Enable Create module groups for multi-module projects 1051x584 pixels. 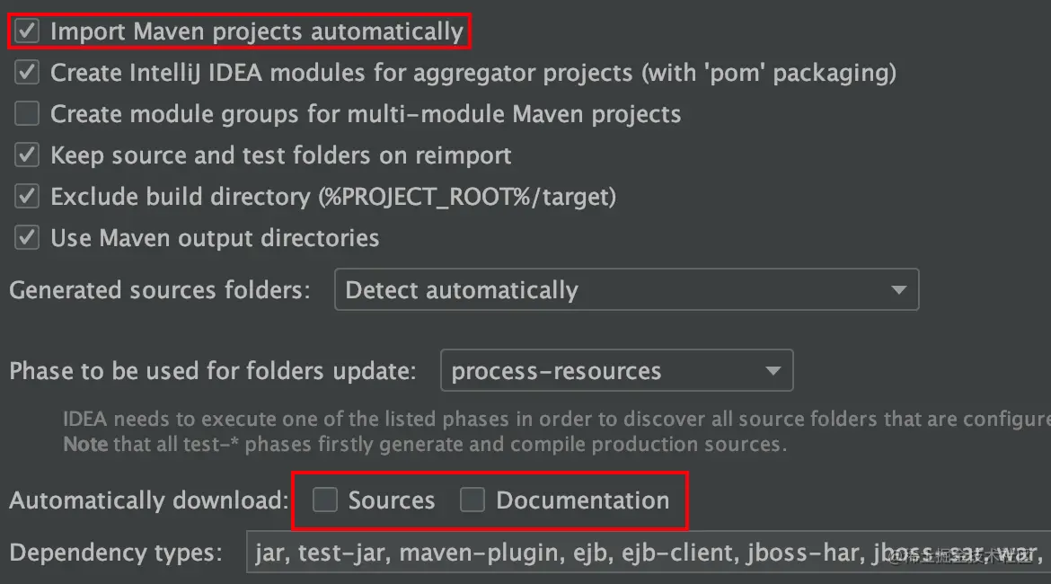(x=28, y=114)
